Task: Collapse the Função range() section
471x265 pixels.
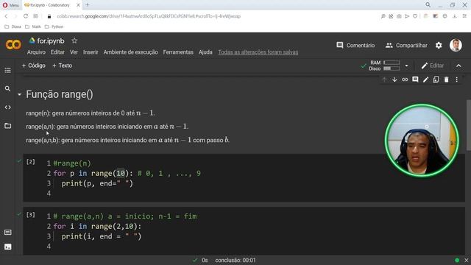Action: (x=20, y=95)
